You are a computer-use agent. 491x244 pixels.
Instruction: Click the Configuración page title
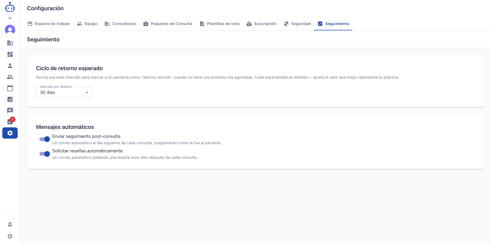tap(45, 8)
